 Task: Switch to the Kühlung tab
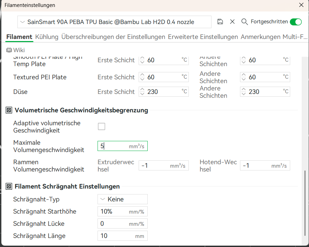[47, 37]
